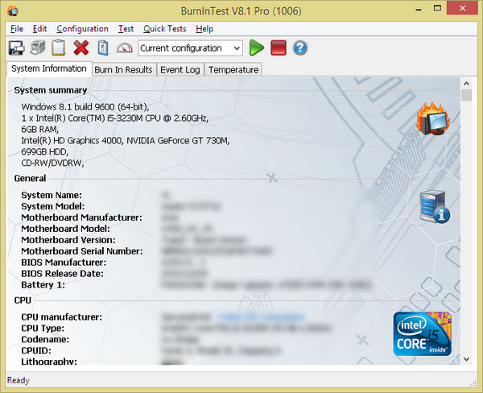This screenshot has height=393, width=483.
Task: Click the server info icon in General section
Action: click(435, 206)
